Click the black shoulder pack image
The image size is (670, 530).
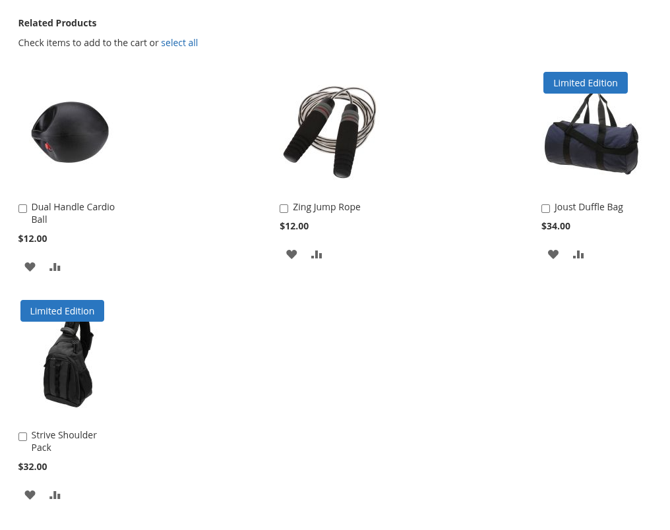pyautogui.click(x=69, y=363)
